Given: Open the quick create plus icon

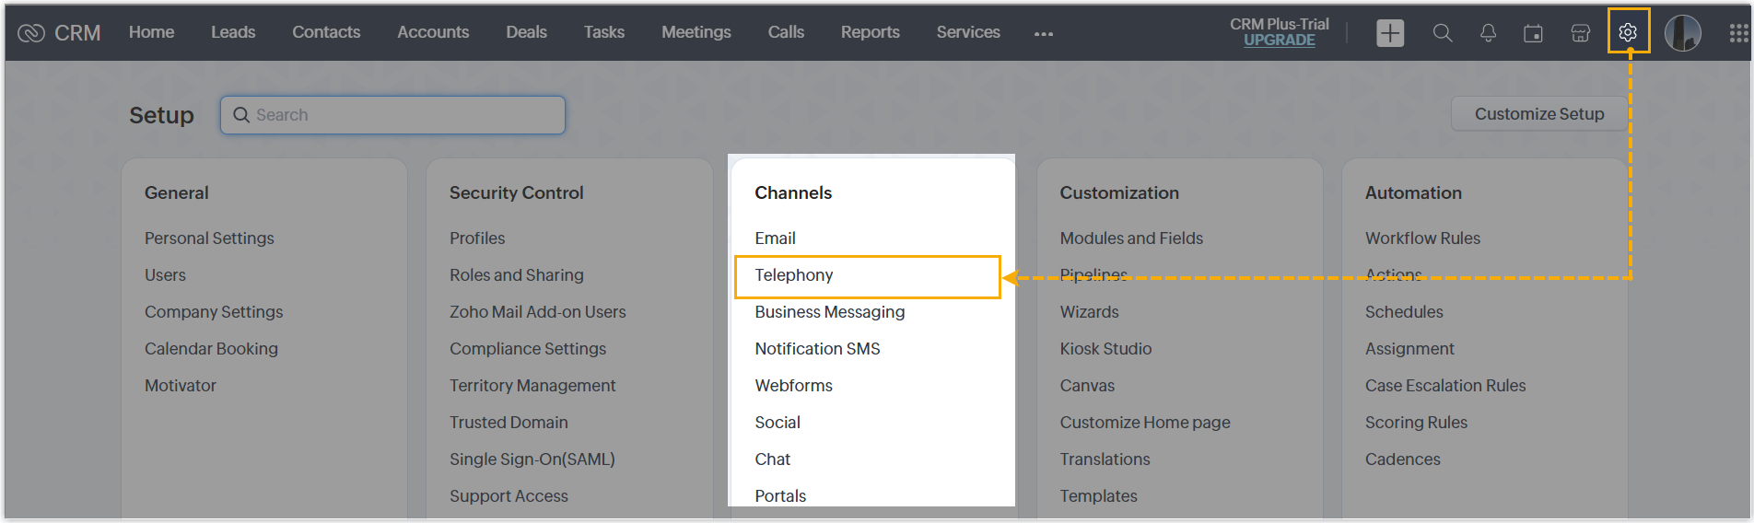Looking at the screenshot, I should [x=1389, y=33].
